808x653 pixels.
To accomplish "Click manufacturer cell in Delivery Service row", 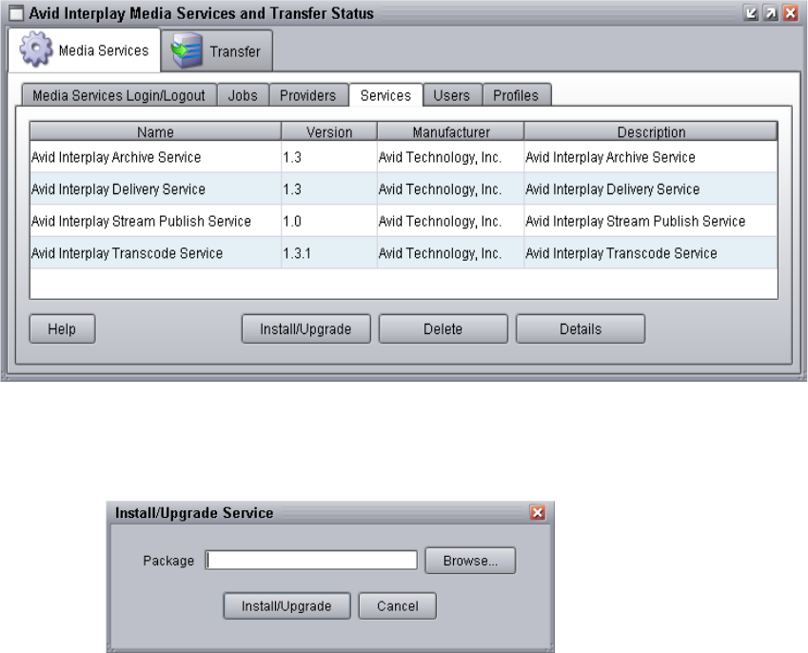I will (451, 189).
